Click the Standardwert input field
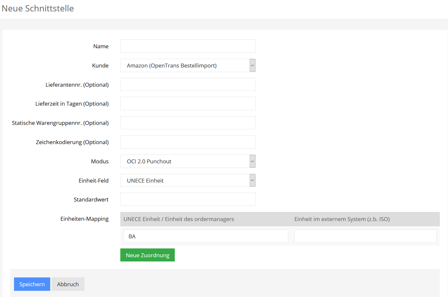Viewport: 448px width, 297px height. 188,200
